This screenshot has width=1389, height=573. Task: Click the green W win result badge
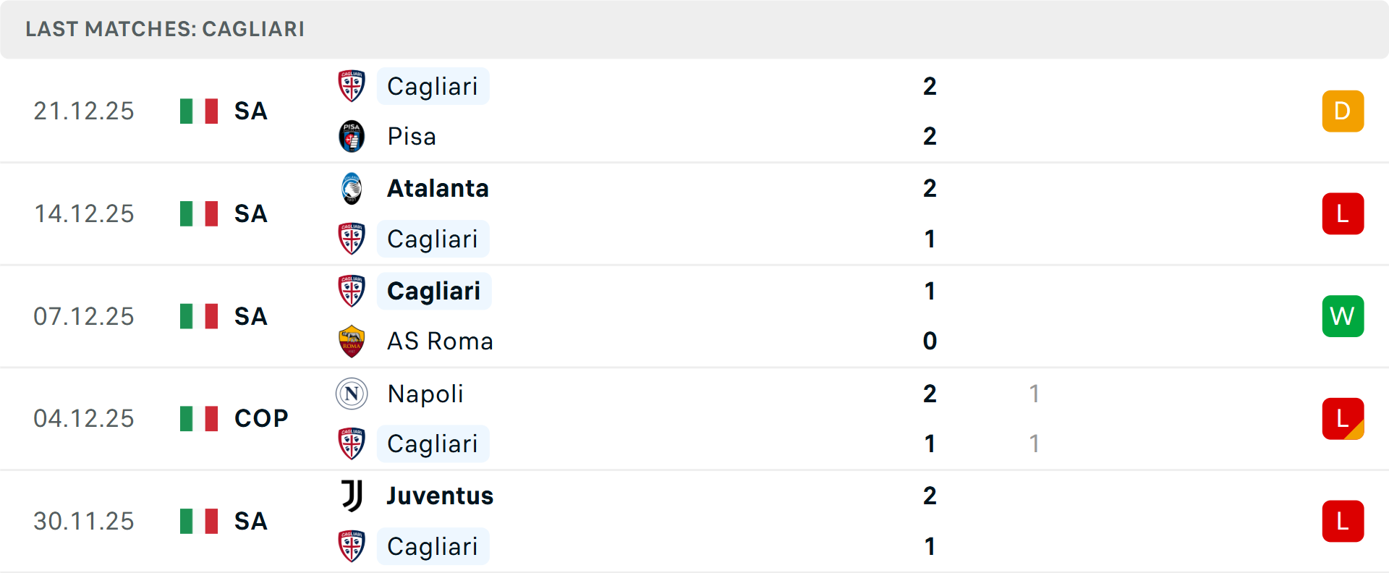click(1343, 316)
